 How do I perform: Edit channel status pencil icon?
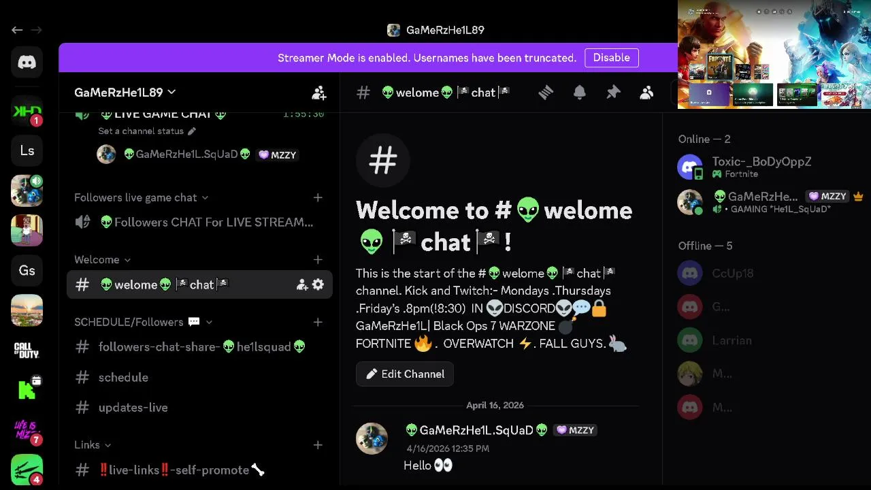click(192, 131)
